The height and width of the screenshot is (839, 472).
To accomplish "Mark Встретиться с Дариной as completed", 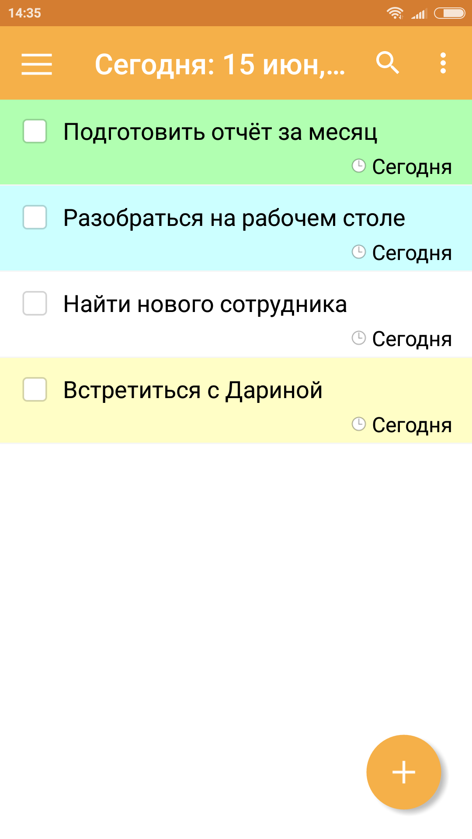I will click(x=35, y=389).
